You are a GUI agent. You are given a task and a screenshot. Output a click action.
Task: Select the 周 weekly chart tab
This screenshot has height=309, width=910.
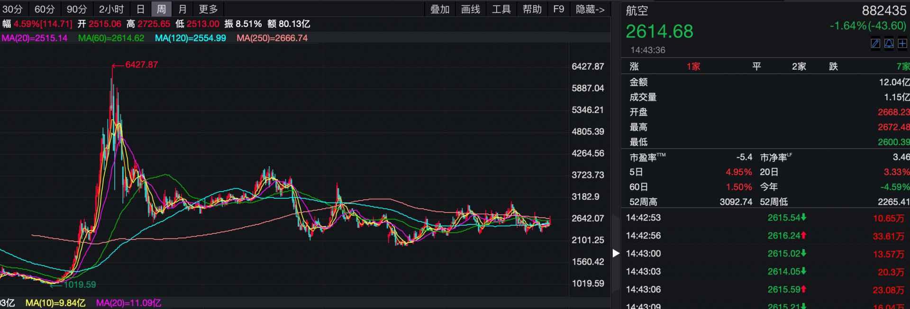click(x=161, y=9)
